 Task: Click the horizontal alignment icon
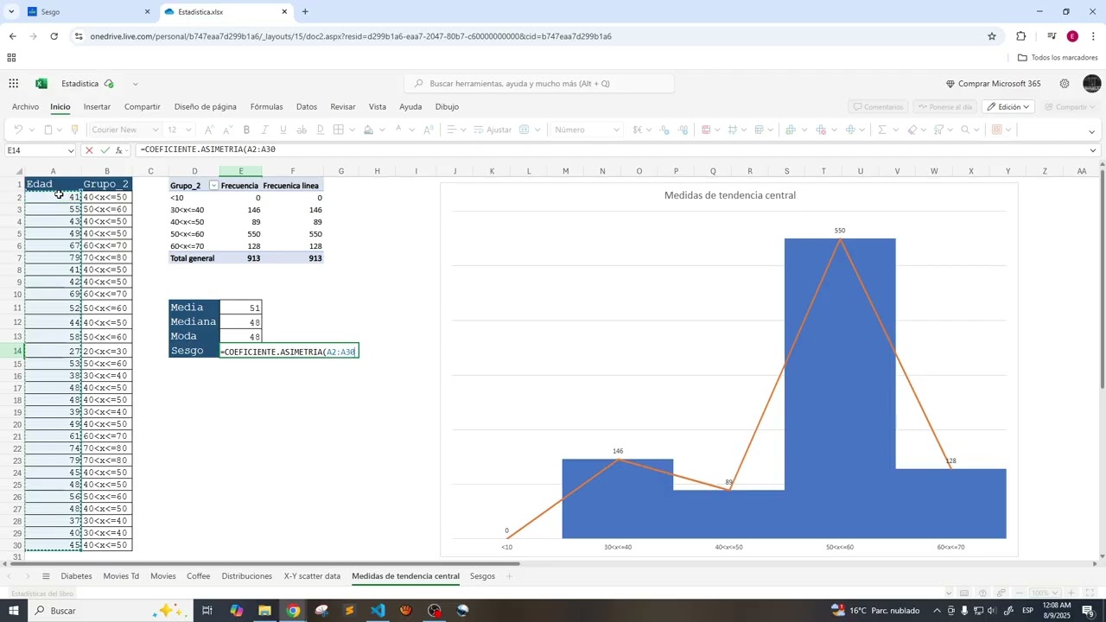[x=451, y=130]
